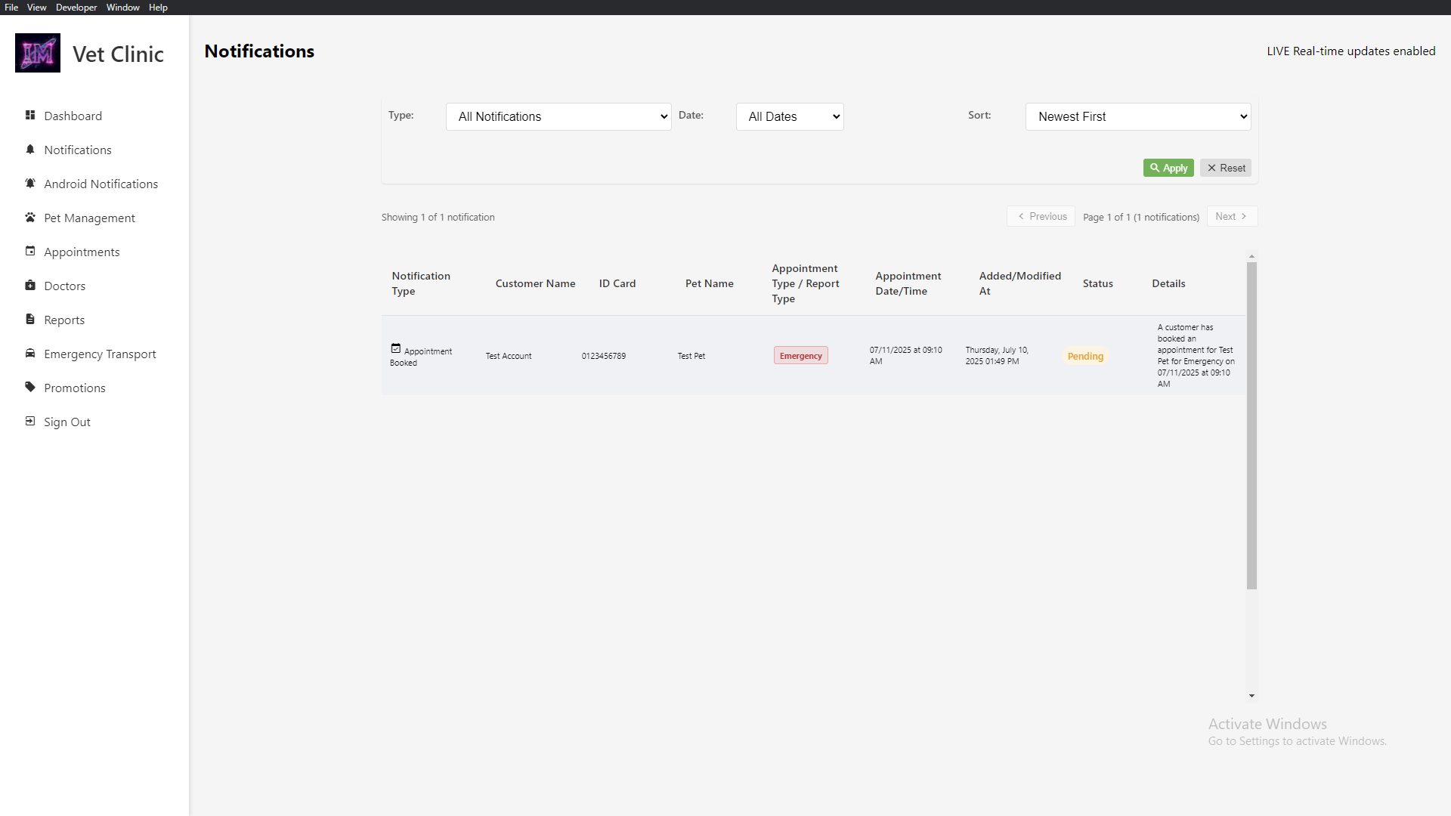Go to the Next page
1451x816 pixels.
click(x=1232, y=216)
